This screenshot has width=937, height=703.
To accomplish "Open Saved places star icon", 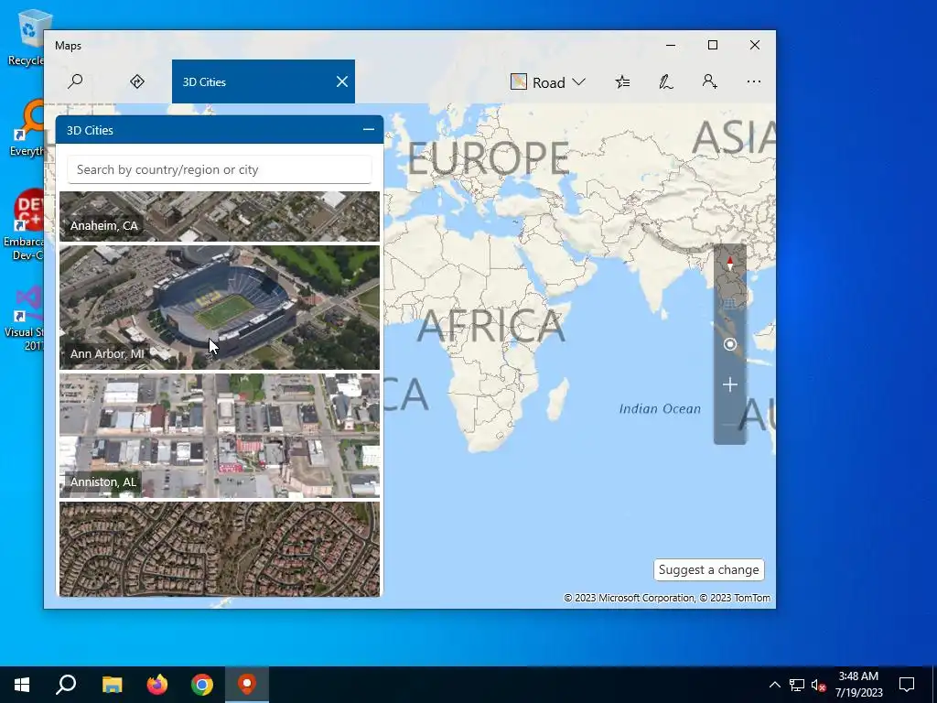I will pyautogui.click(x=622, y=81).
